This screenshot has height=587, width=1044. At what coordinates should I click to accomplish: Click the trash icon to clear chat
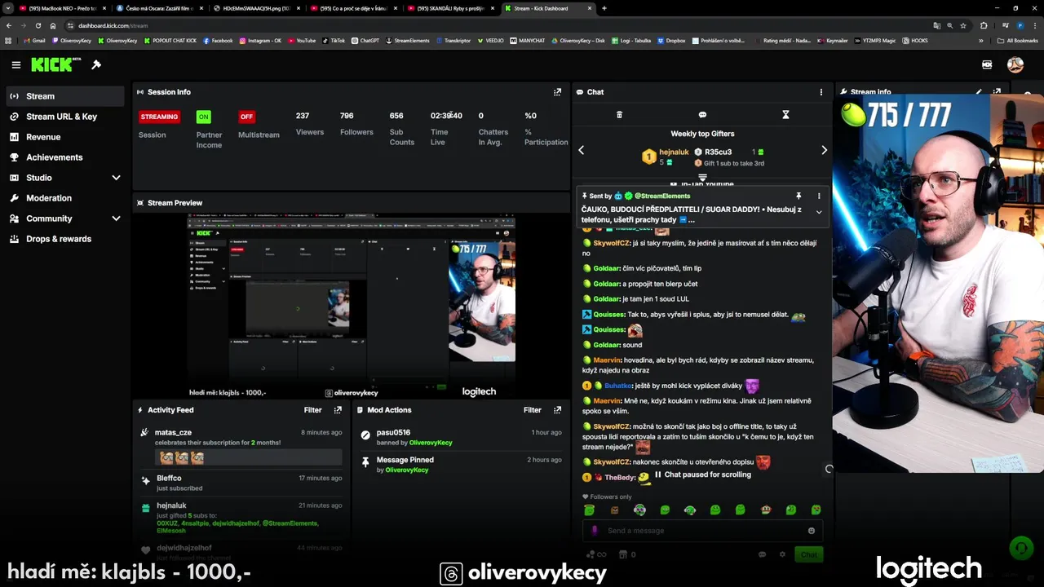619,115
